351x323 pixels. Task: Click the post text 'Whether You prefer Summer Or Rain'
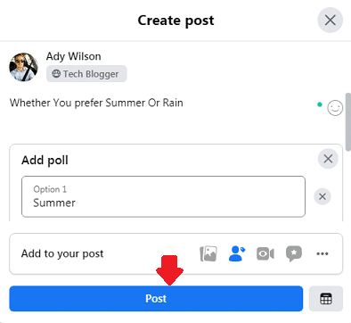pos(96,103)
